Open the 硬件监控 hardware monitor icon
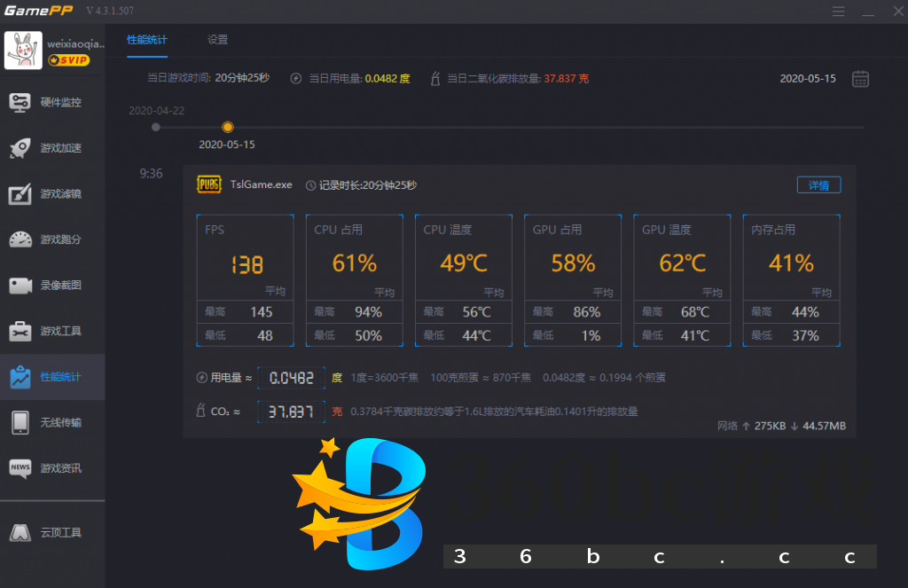 tap(20, 102)
